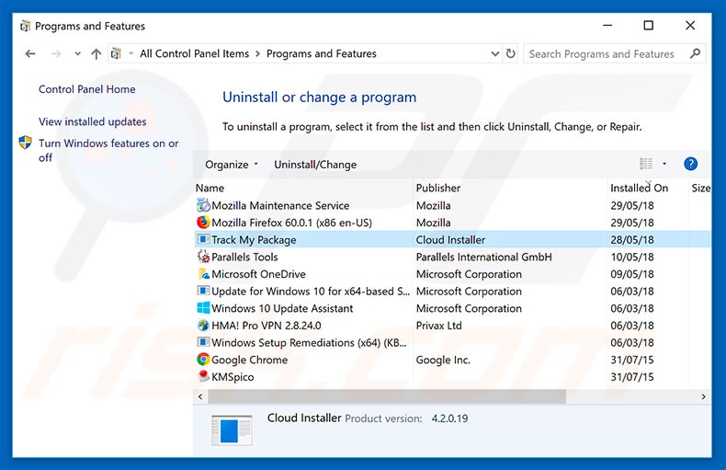The image size is (726, 470).
Task: Click the Uninstall/Change button
Action: [x=315, y=165]
